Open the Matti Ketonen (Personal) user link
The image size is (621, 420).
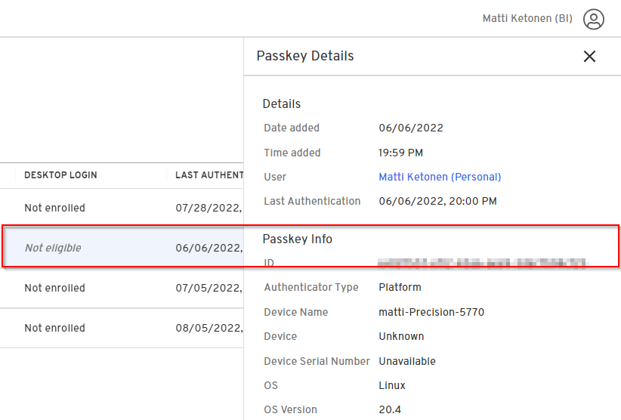click(x=440, y=177)
